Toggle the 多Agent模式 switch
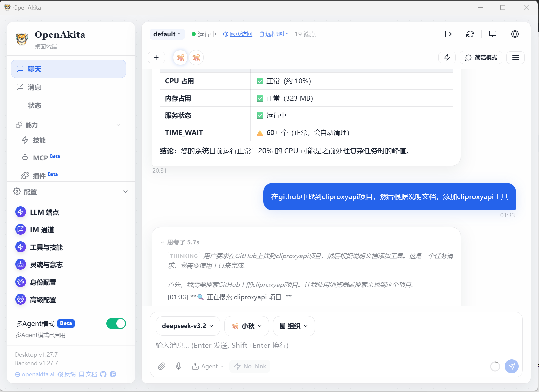The width and height of the screenshot is (539, 392). point(116,324)
